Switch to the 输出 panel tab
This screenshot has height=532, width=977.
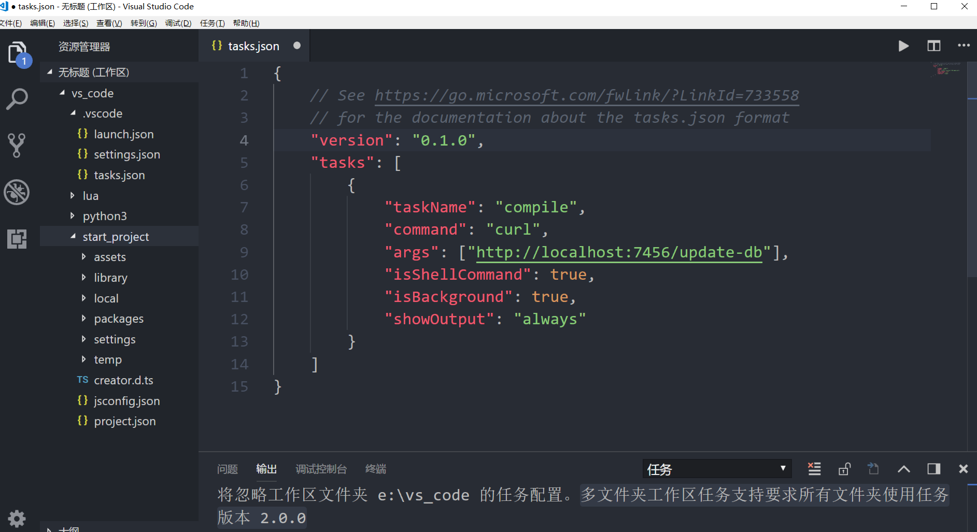pyautogui.click(x=266, y=469)
